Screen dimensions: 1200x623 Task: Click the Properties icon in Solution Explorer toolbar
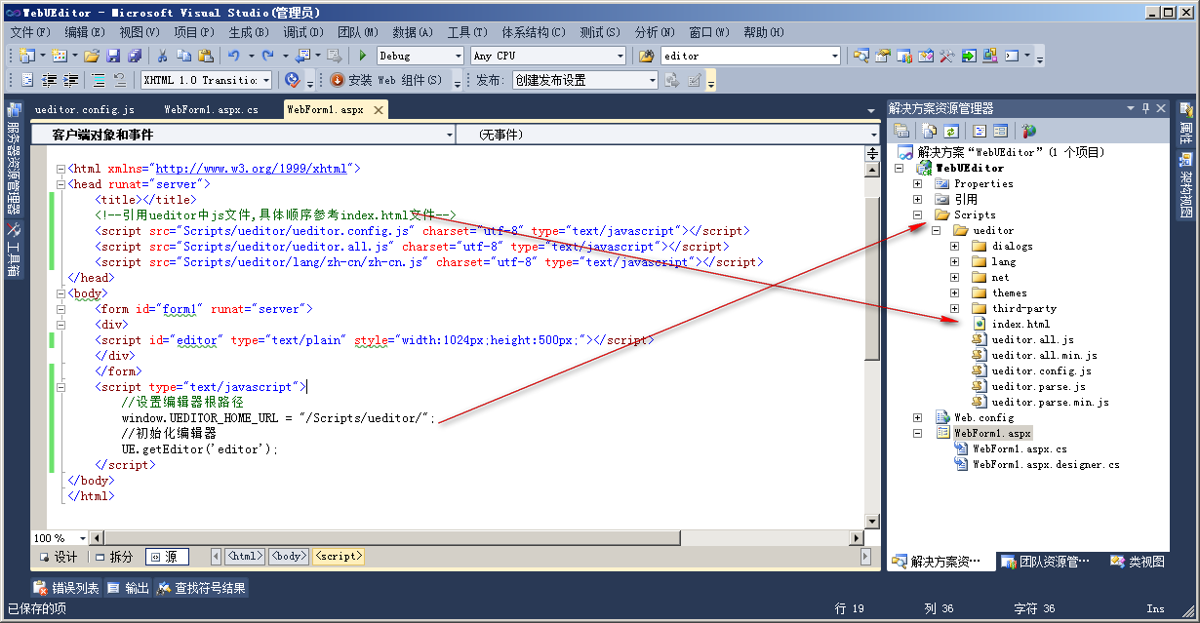click(x=902, y=131)
